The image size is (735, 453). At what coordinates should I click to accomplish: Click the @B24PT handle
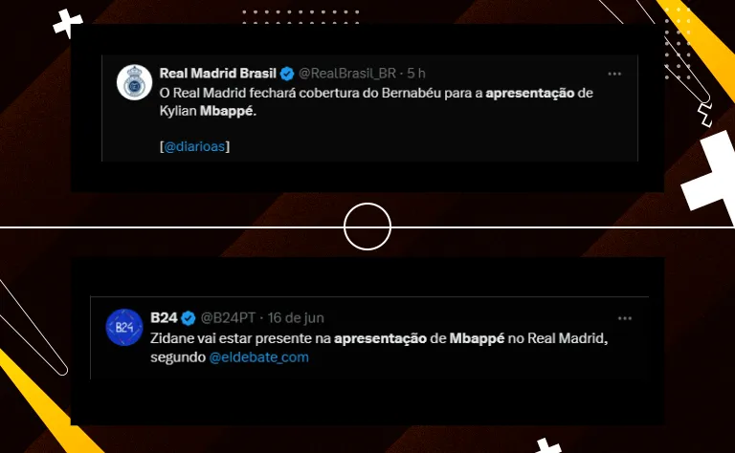[x=228, y=318]
